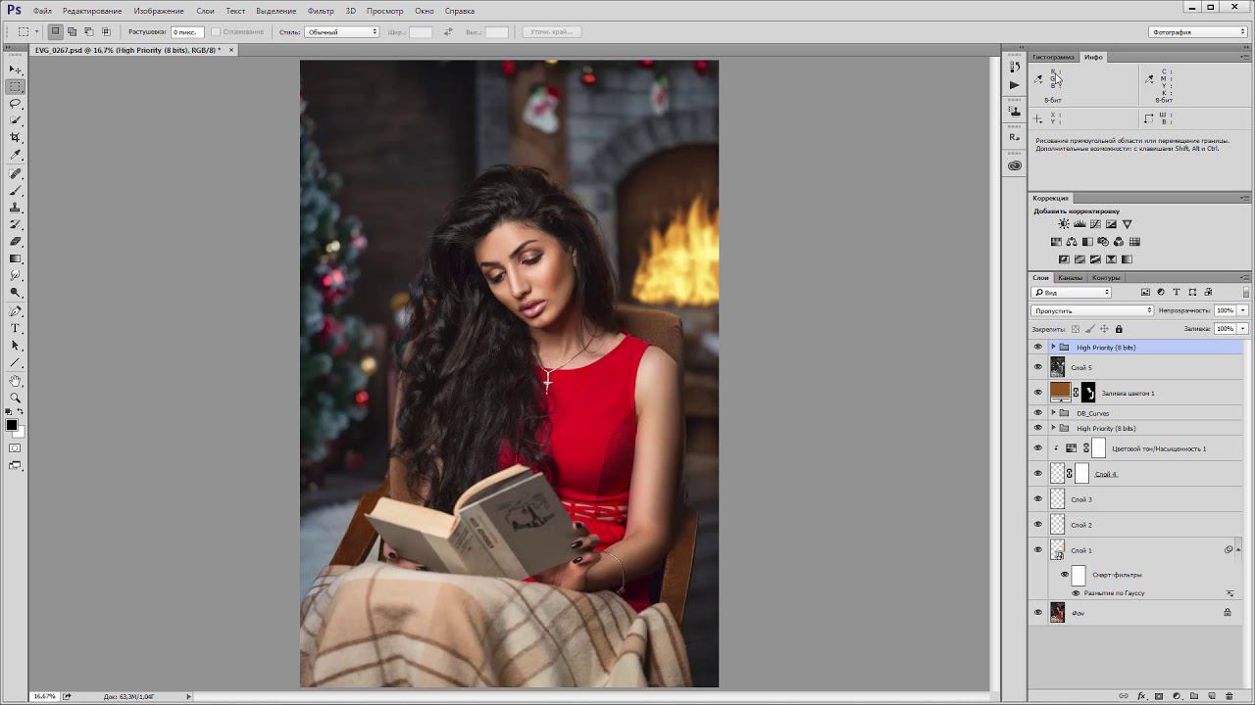Select the Pen tool

16,310
